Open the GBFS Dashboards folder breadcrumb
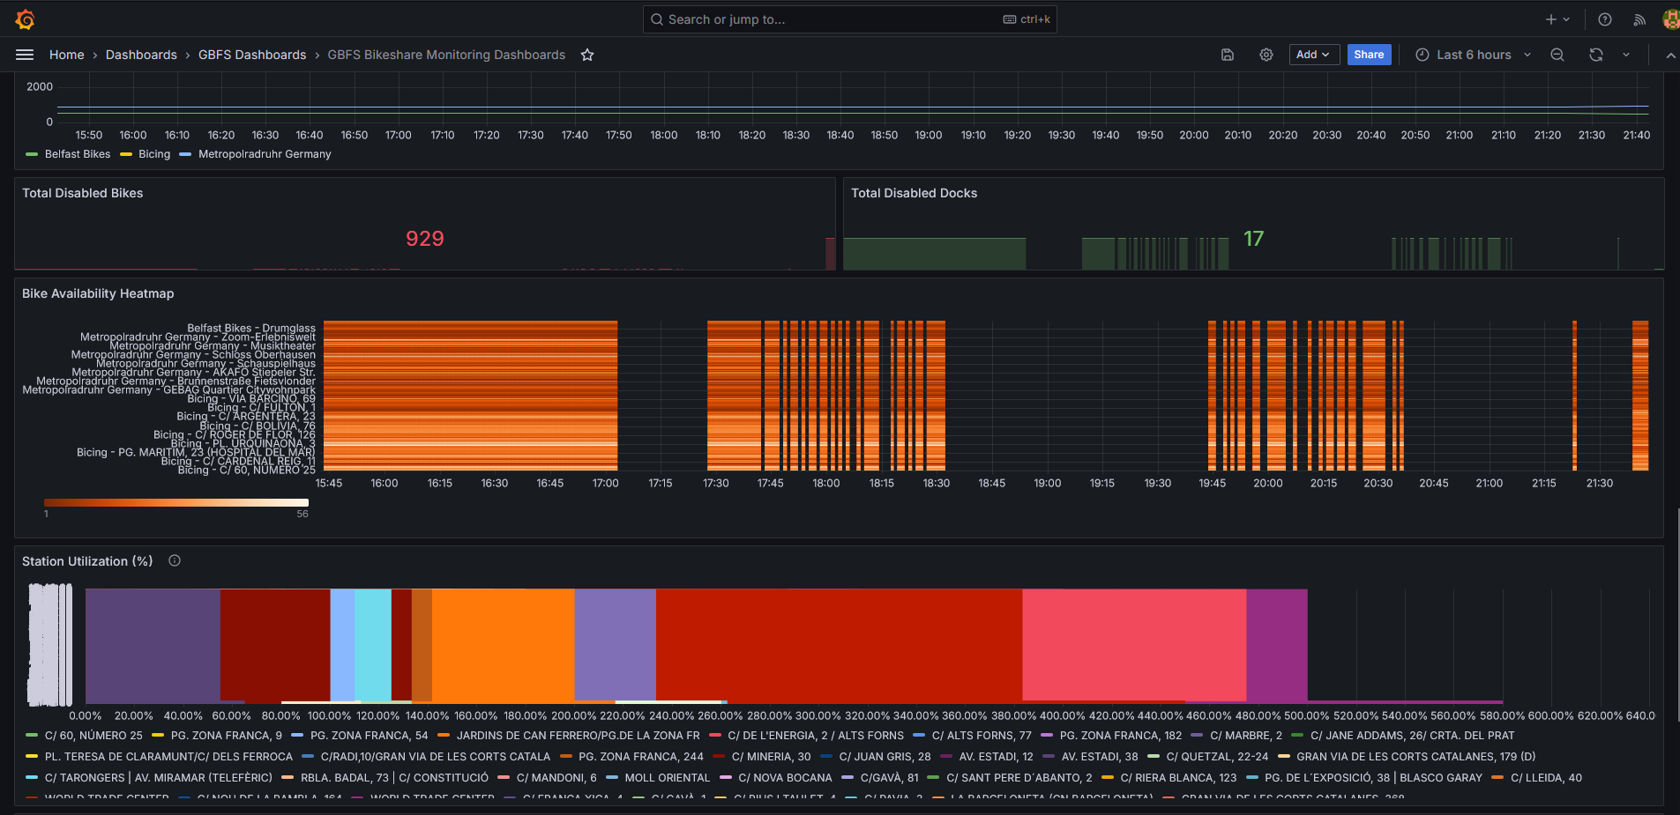The height and width of the screenshot is (815, 1680). pyautogui.click(x=252, y=55)
